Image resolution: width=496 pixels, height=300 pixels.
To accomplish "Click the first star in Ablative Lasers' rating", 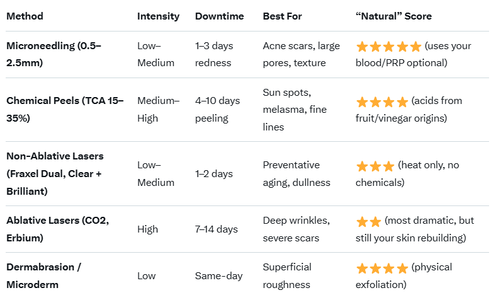I will pos(362,222).
